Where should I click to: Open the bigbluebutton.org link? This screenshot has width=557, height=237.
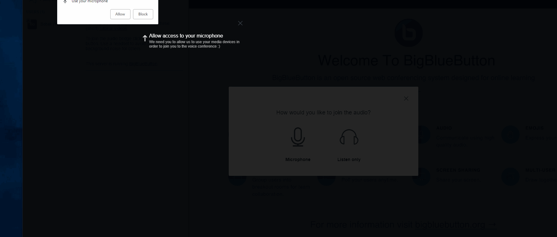coord(456,225)
